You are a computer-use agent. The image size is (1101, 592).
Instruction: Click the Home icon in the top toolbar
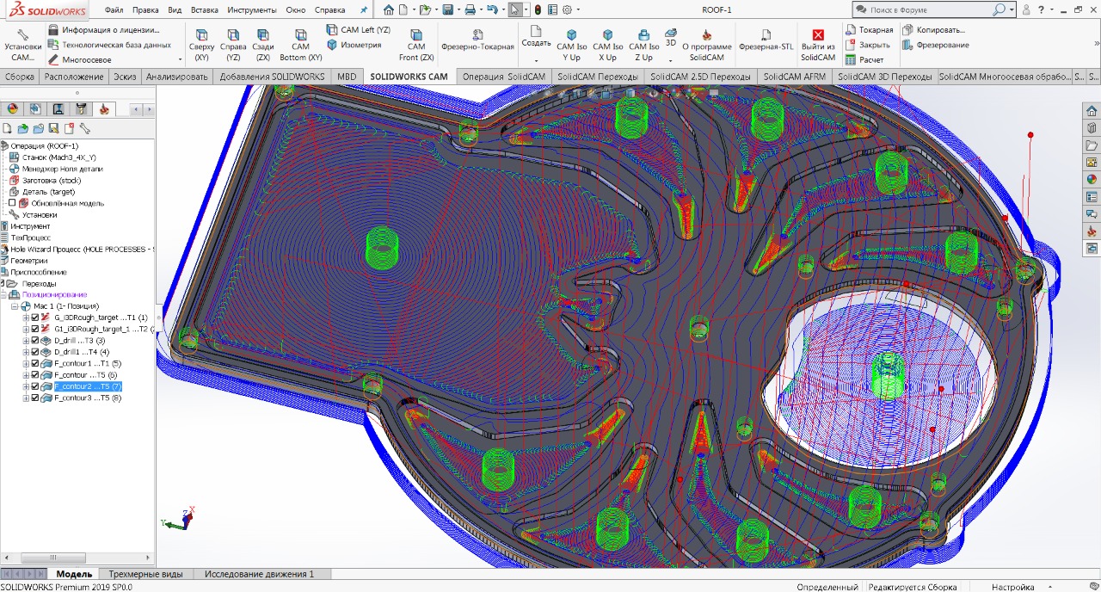click(x=389, y=9)
